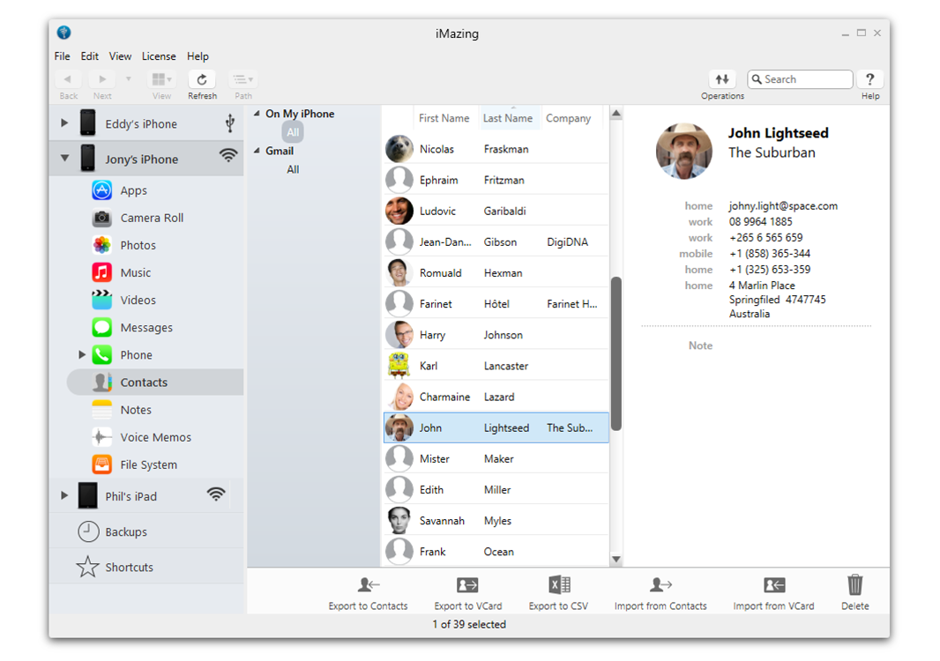
Task: Open Backups clock icon
Action: point(88,531)
